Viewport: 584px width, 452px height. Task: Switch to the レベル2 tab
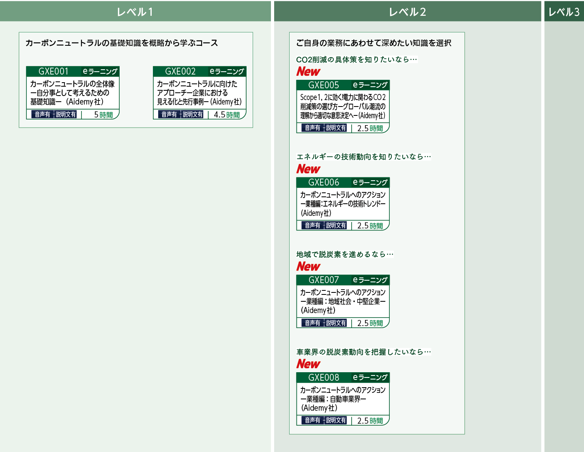(408, 11)
